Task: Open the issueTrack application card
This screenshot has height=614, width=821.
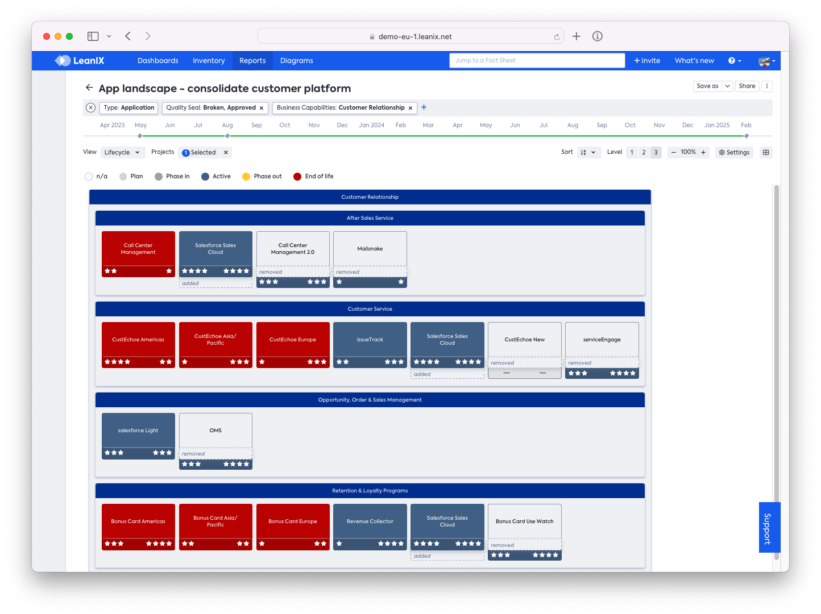Action: coord(370,345)
